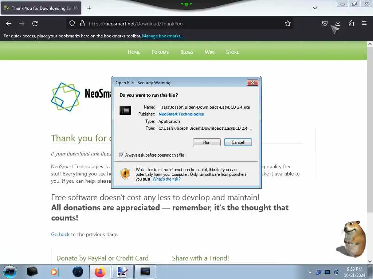Close the Thank You for Downloading tab
This screenshot has height=279, width=373.
pyautogui.click(x=75, y=8)
